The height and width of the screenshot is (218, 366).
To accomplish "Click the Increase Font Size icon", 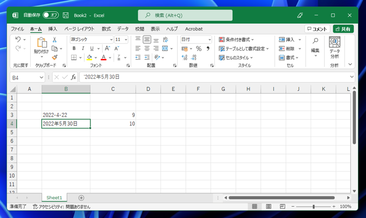I will click(109, 49).
